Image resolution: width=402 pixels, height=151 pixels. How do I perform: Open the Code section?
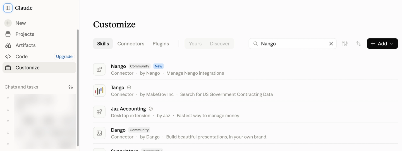[21, 57]
